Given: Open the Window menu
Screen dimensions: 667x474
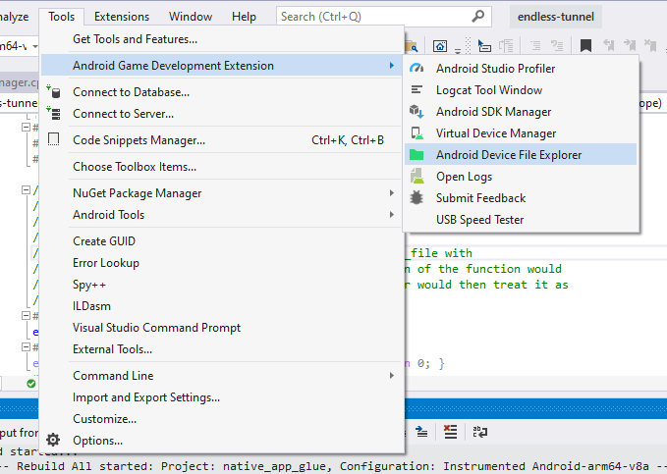Looking at the screenshot, I should [x=190, y=17].
